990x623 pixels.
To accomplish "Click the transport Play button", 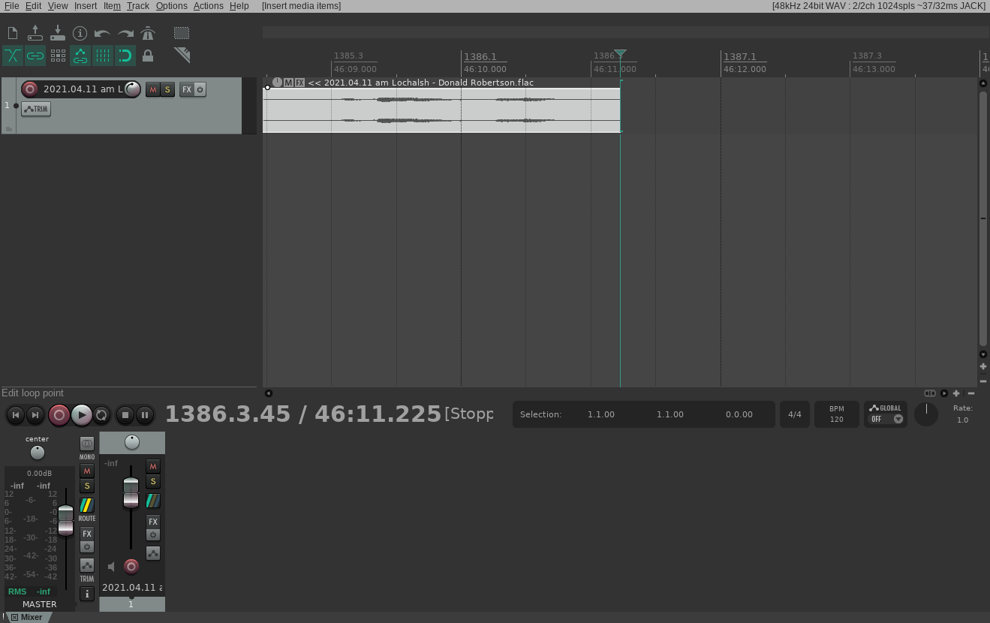I will (x=82, y=414).
